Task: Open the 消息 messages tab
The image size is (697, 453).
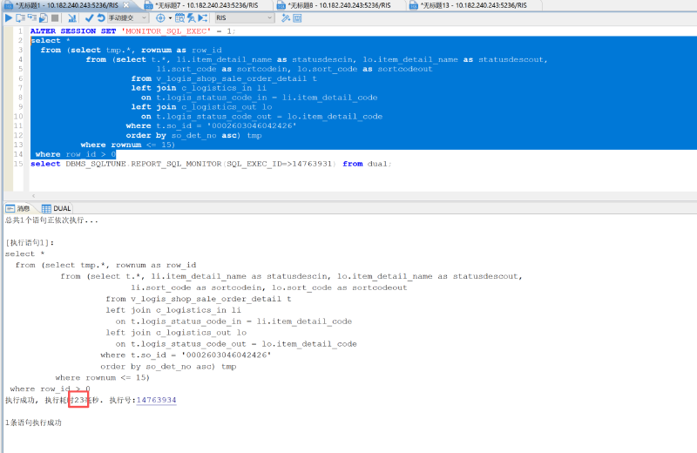Action: pos(18,208)
